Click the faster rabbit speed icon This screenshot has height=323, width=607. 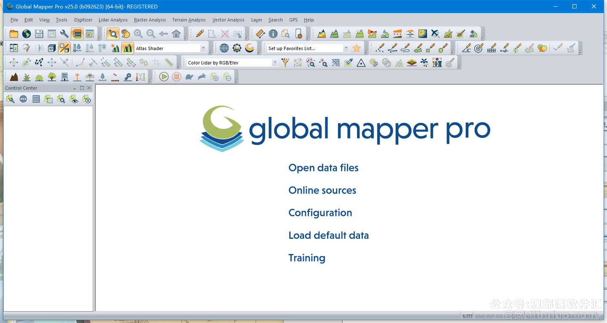(202, 77)
